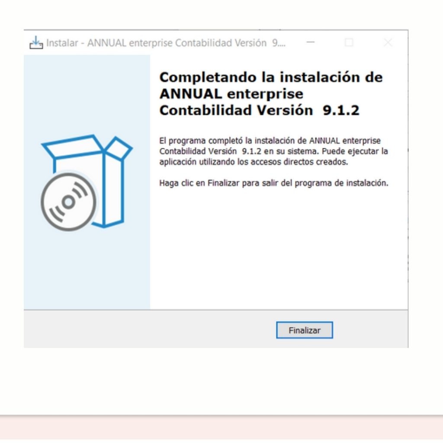Image resolution: width=443 pixels, height=443 pixels.
Task: Click the open flap of the box graphic
Action: tap(118, 148)
